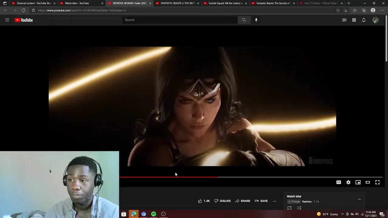Screen dimensions: 388x218
Task: Open the YouTube guide hamburger menu
Action: coord(7,20)
